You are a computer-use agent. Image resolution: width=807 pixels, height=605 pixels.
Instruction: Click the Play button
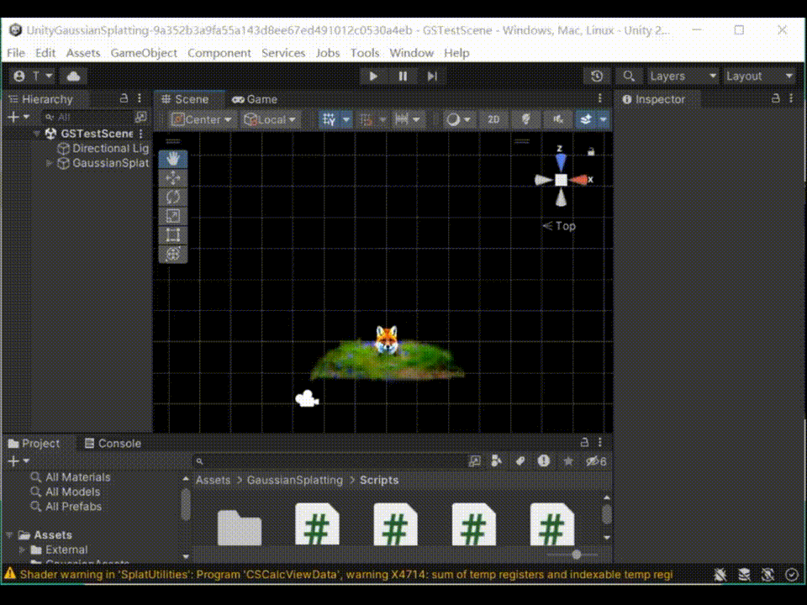[373, 76]
